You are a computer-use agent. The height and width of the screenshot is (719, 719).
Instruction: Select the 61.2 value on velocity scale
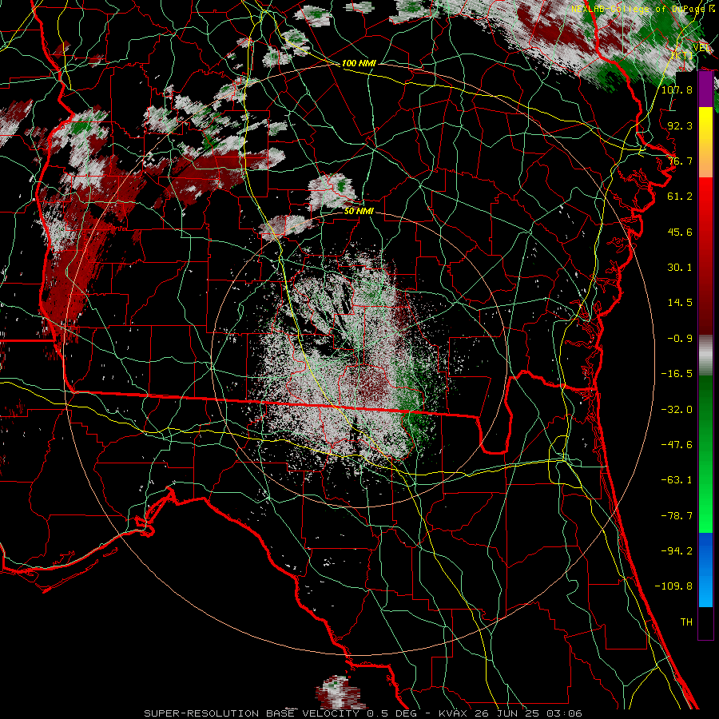click(680, 197)
